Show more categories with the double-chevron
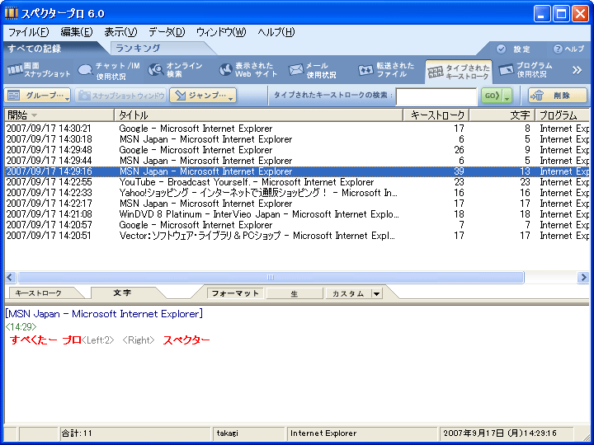The height and width of the screenshot is (445, 594). (577, 70)
